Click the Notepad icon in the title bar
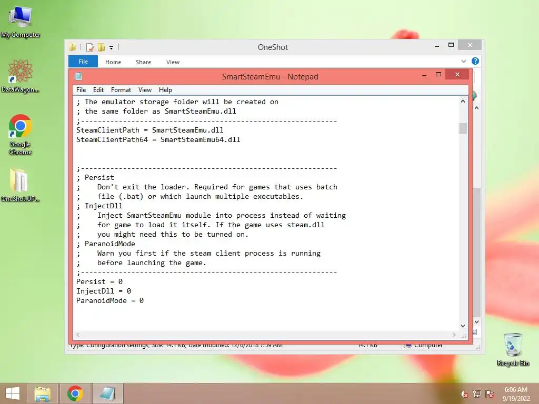This screenshot has width=539, height=404. click(78, 76)
